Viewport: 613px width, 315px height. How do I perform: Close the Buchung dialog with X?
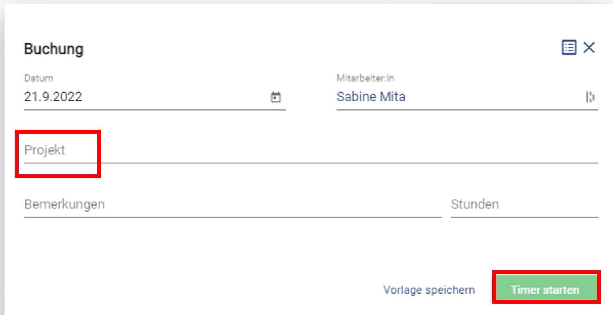click(x=589, y=48)
